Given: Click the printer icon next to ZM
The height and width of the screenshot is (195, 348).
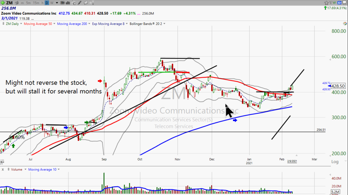Looking at the screenshot, I should pyautogui.click(x=17, y=3).
